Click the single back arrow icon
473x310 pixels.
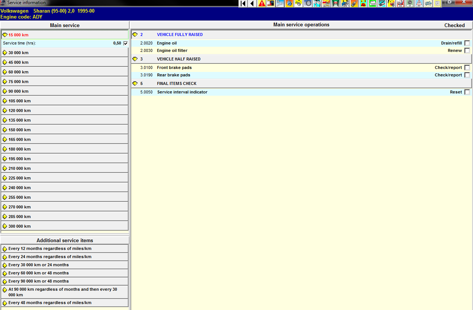click(x=252, y=4)
